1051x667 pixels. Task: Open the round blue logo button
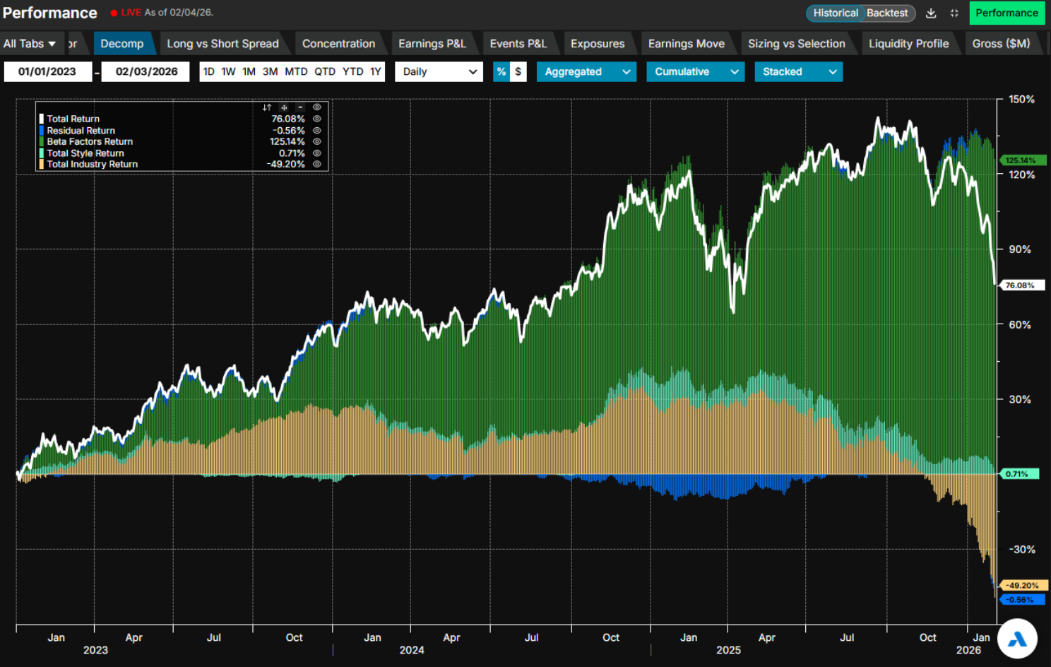[x=1017, y=639]
